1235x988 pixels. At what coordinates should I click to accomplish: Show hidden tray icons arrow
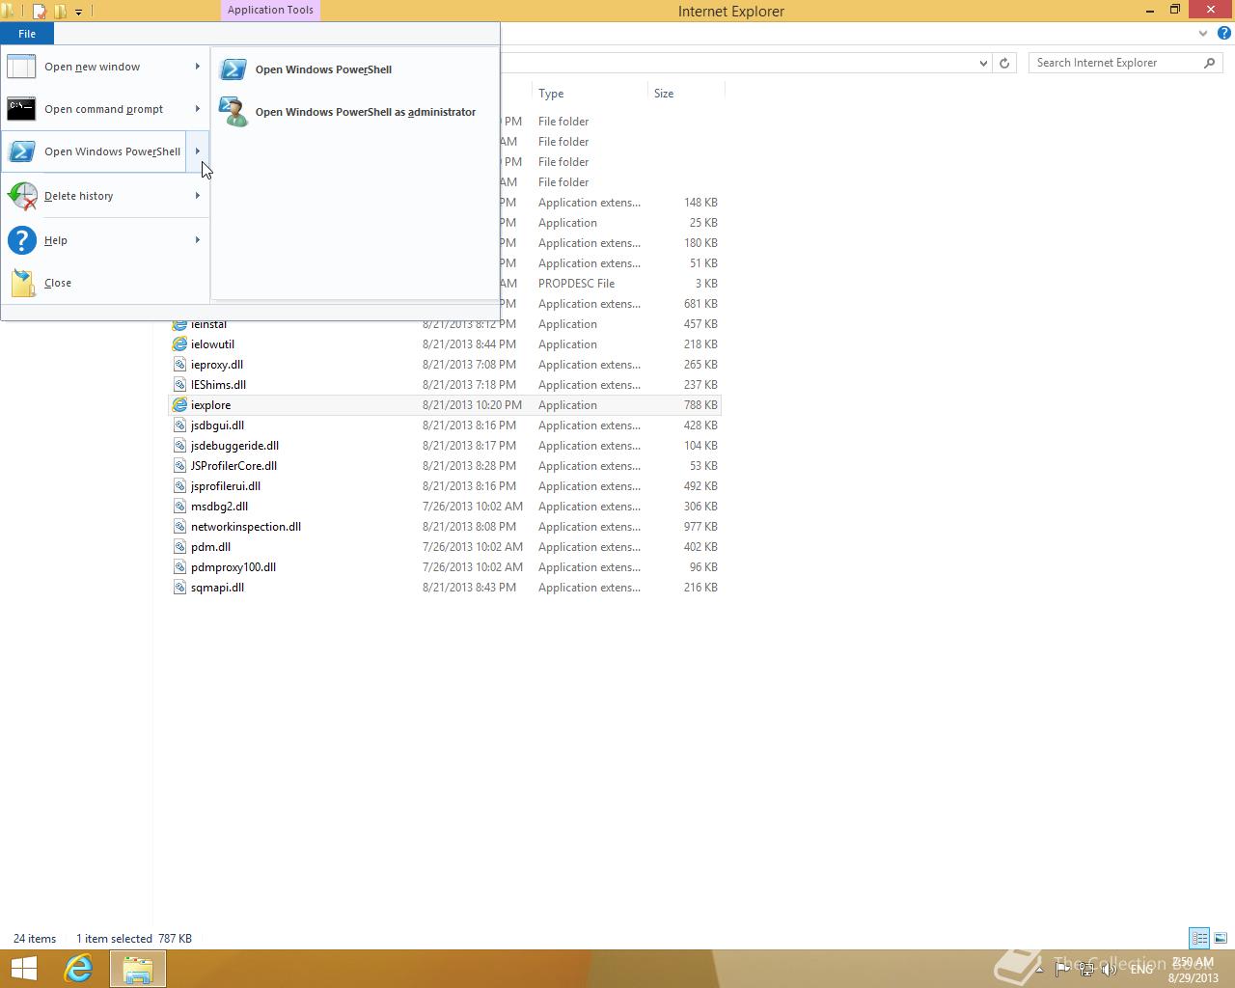click(x=1037, y=969)
